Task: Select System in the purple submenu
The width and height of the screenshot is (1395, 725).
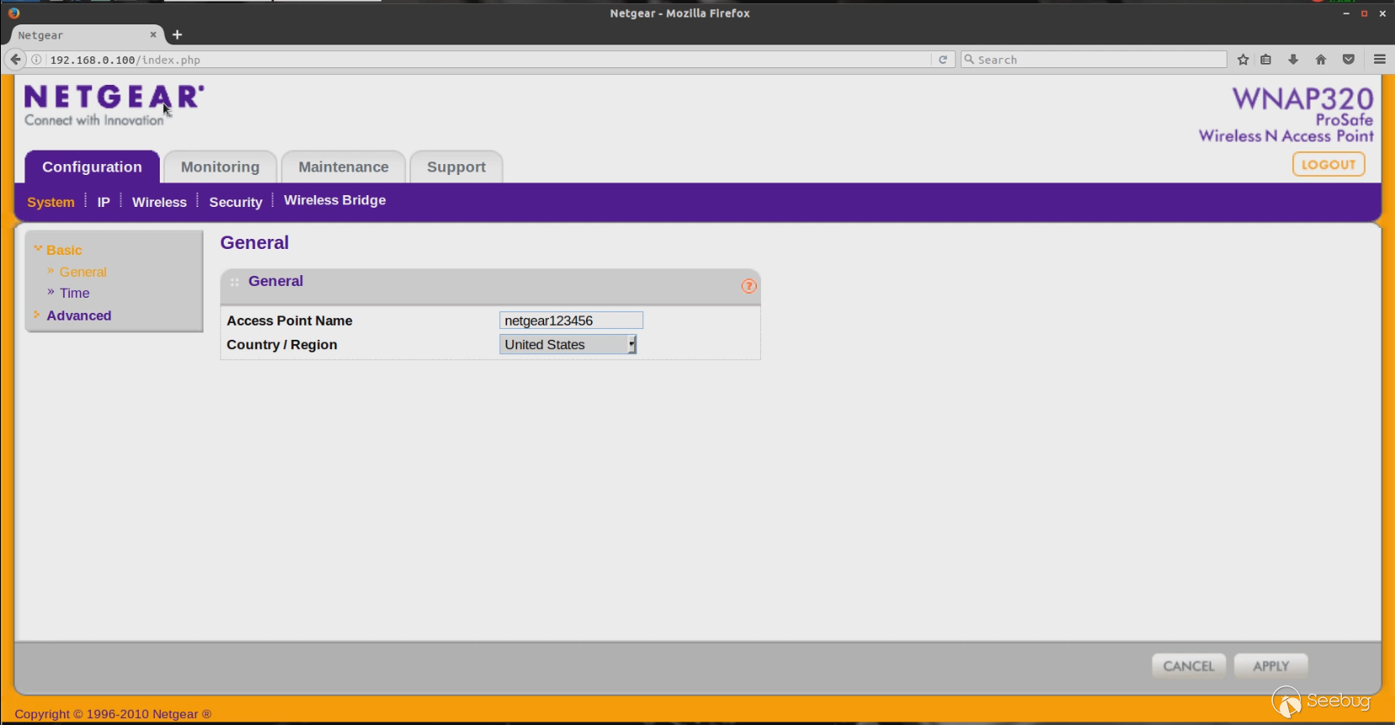Action: 50,202
